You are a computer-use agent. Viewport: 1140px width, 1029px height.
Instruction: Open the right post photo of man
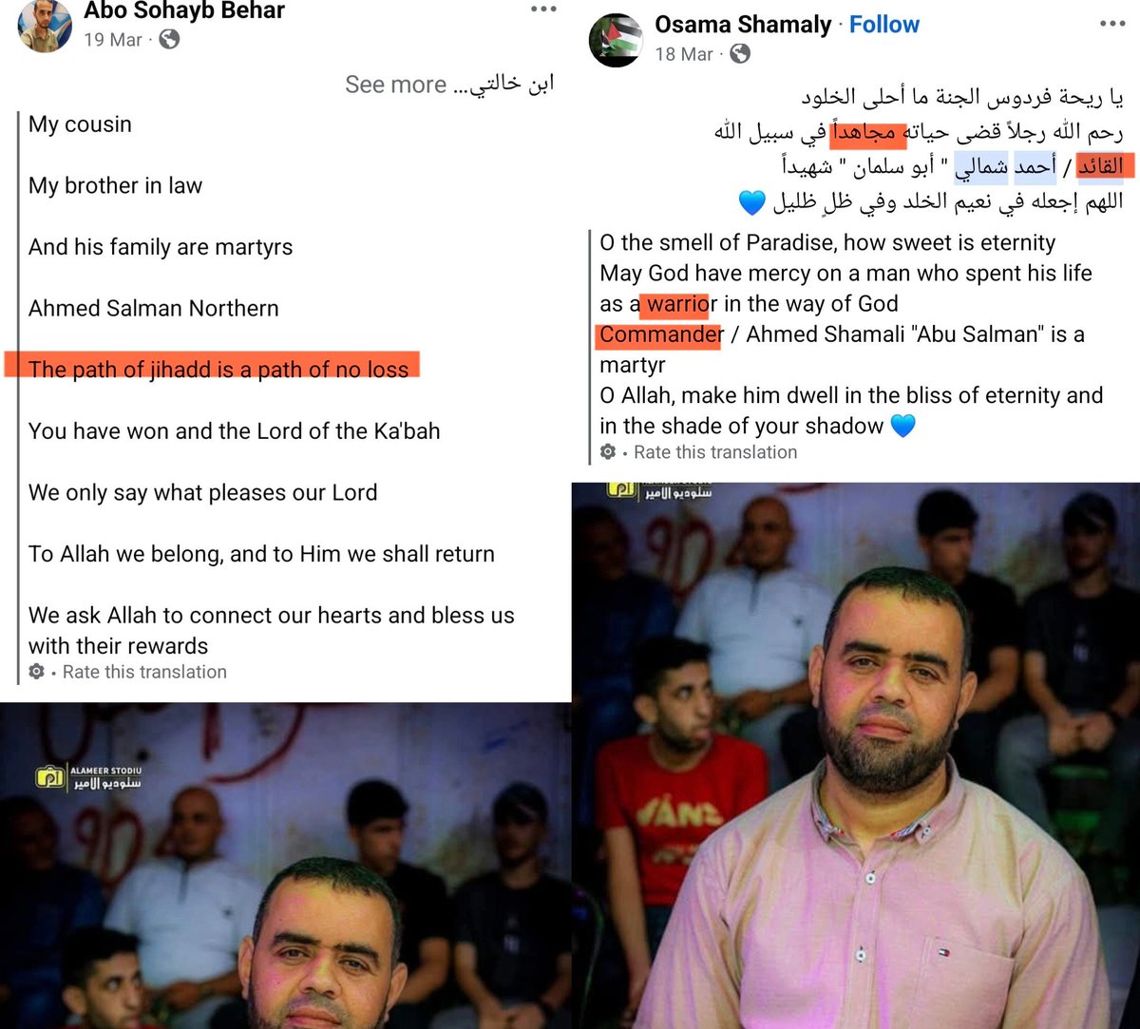click(856, 755)
